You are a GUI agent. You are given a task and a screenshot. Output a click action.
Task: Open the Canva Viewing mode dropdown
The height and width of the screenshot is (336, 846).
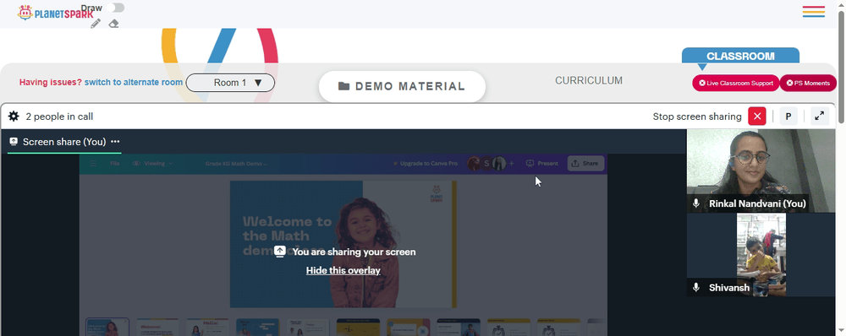152,163
